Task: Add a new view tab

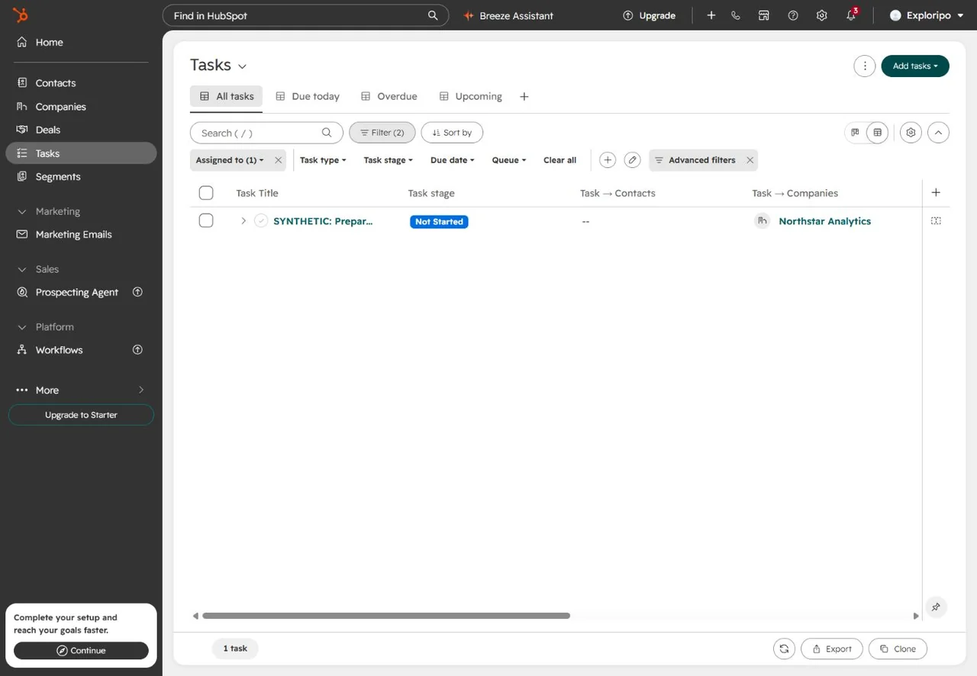Action: tap(524, 97)
